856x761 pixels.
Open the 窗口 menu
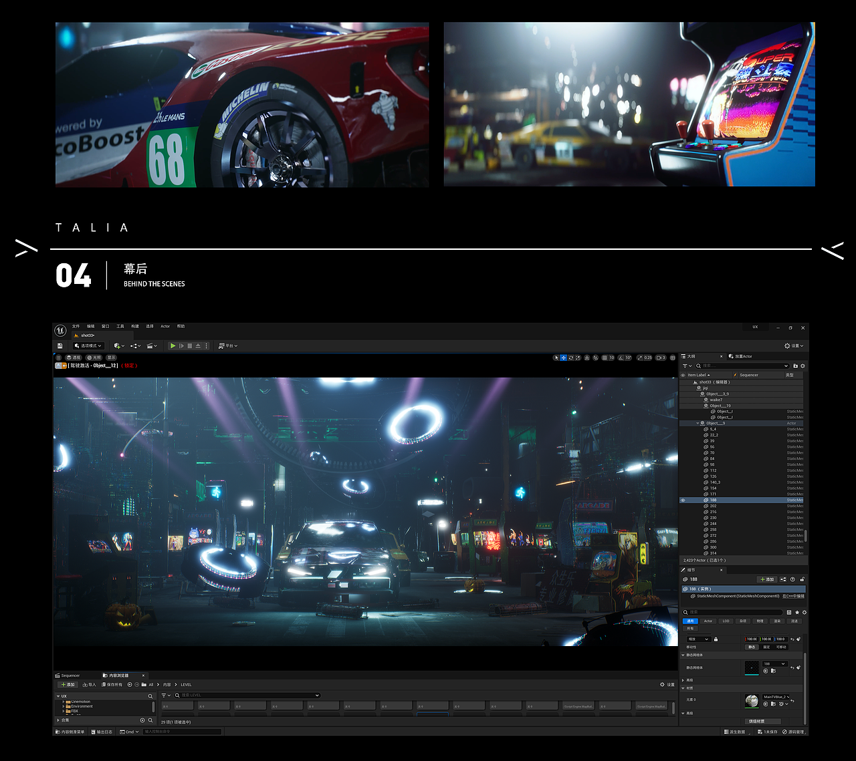pos(105,326)
